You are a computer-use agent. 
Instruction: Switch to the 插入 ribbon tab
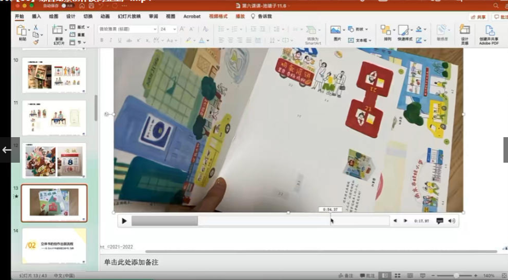click(36, 16)
